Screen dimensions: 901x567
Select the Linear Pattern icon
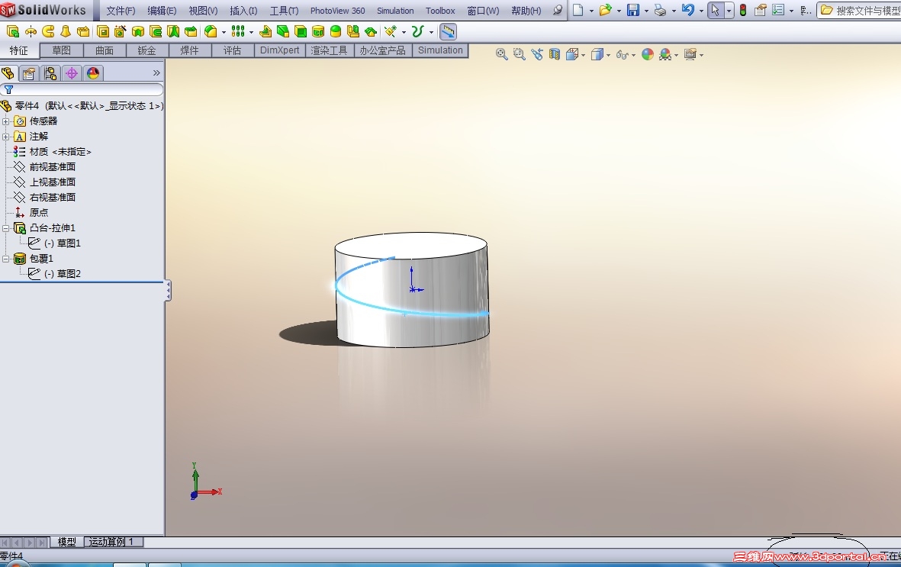click(238, 31)
